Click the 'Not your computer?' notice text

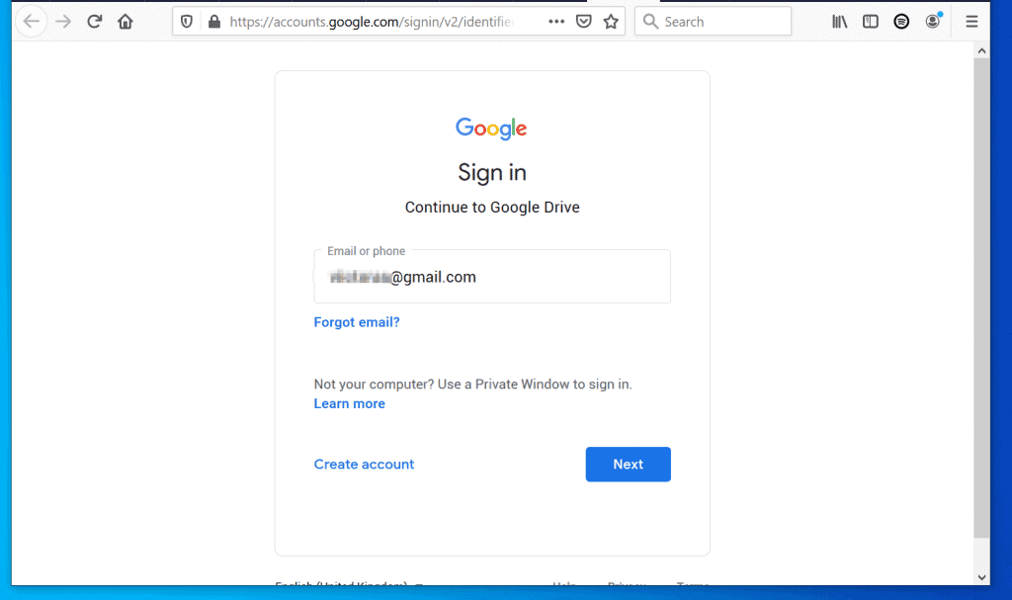(x=472, y=385)
